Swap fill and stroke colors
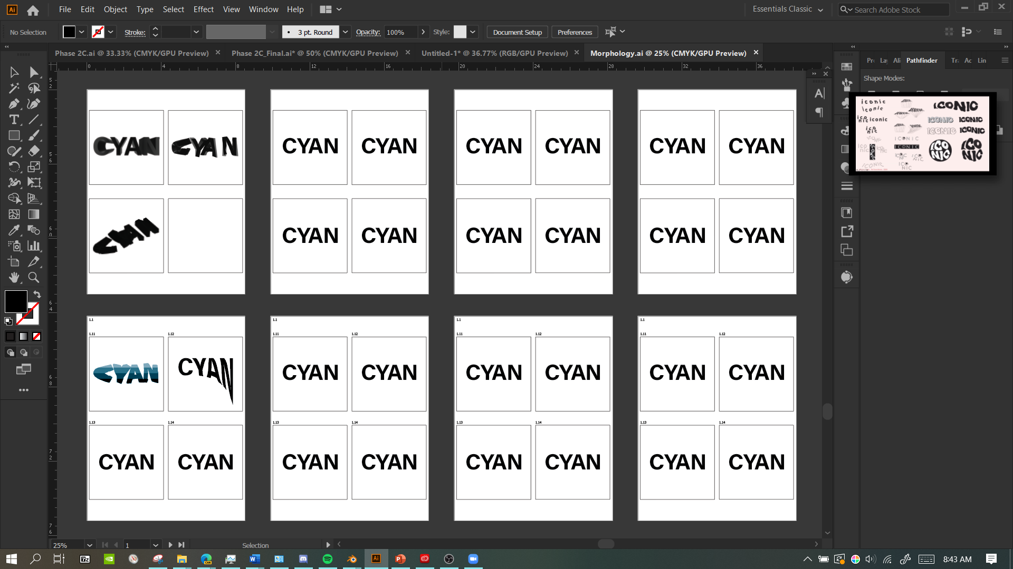This screenshot has height=569, width=1013. point(37,294)
